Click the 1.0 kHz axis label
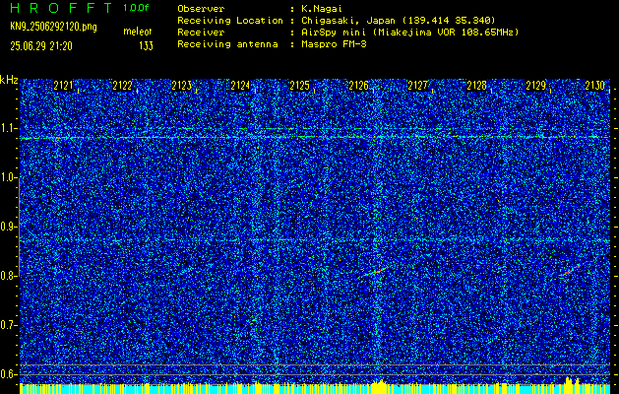 (x=8, y=177)
